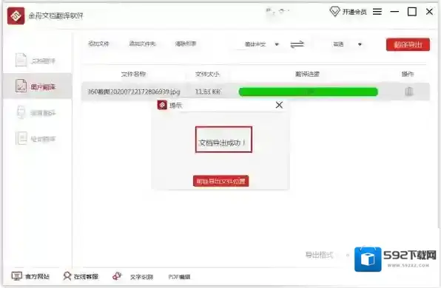Delete the jpg file with trash icon
Screen dimensions: 441x288
[409, 92]
